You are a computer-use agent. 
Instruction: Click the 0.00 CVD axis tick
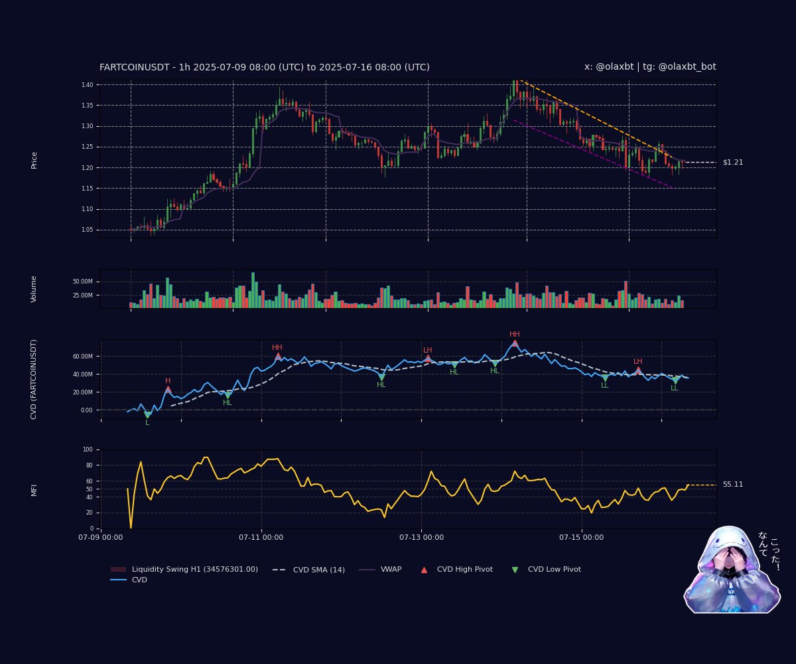pyautogui.click(x=87, y=410)
